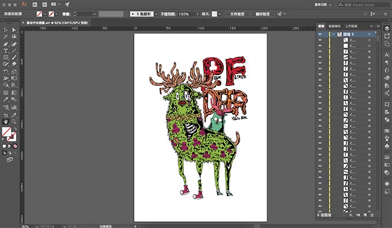
Task: Click target circle of 圖層 5 layer
Action: pyautogui.click(x=370, y=34)
